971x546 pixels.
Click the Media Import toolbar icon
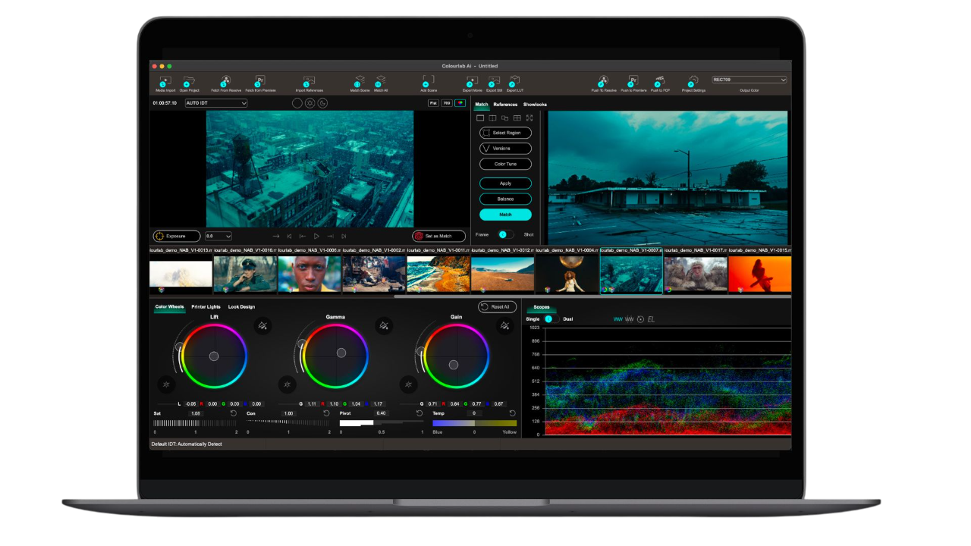point(165,81)
